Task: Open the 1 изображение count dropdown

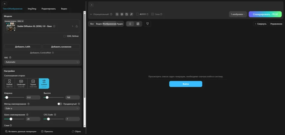Action: click(x=238, y=14)
